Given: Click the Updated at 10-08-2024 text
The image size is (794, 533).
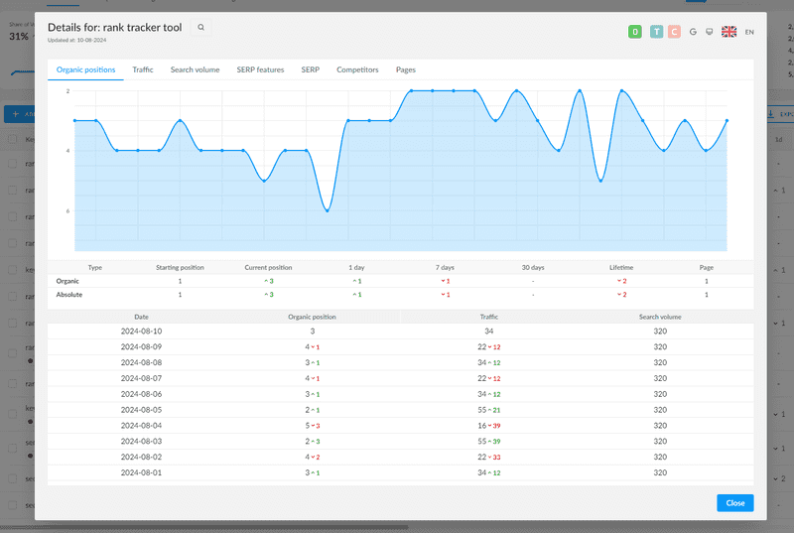Looking at the screenshot, I should (x=77, y=40).
